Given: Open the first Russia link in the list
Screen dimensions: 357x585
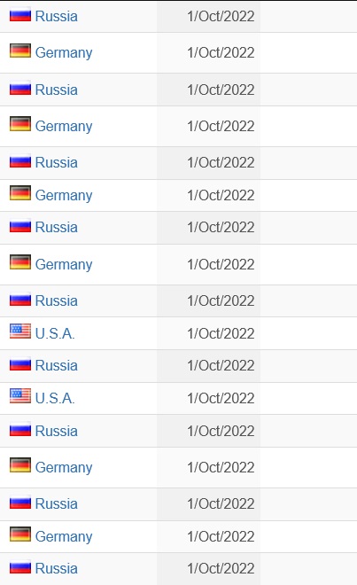Looking at the screenshot, I should click(x=57, y=16).
